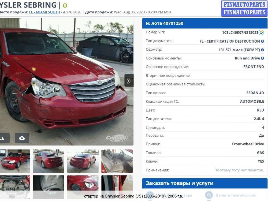Open the FL - MIAMI SOUTH location link
This screenshot has width=268, height=201.
click(44, 12)
